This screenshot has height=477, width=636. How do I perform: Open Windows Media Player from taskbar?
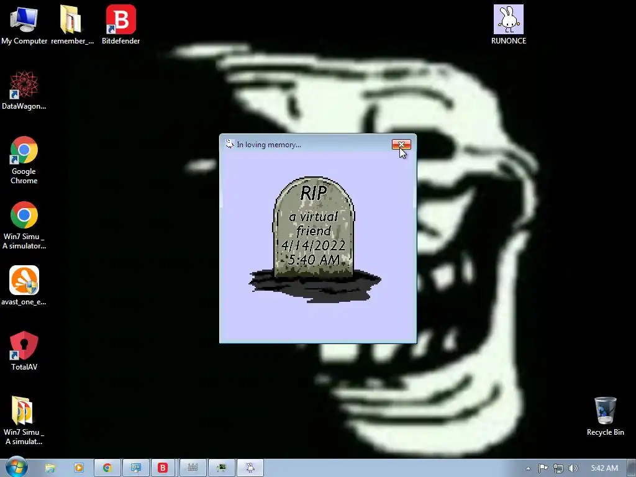click(x=79, y=468)
